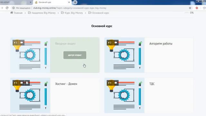Click thumbnail of lesson #2
The width and height of the screenshot is (206, 116).
click(125, 55)
